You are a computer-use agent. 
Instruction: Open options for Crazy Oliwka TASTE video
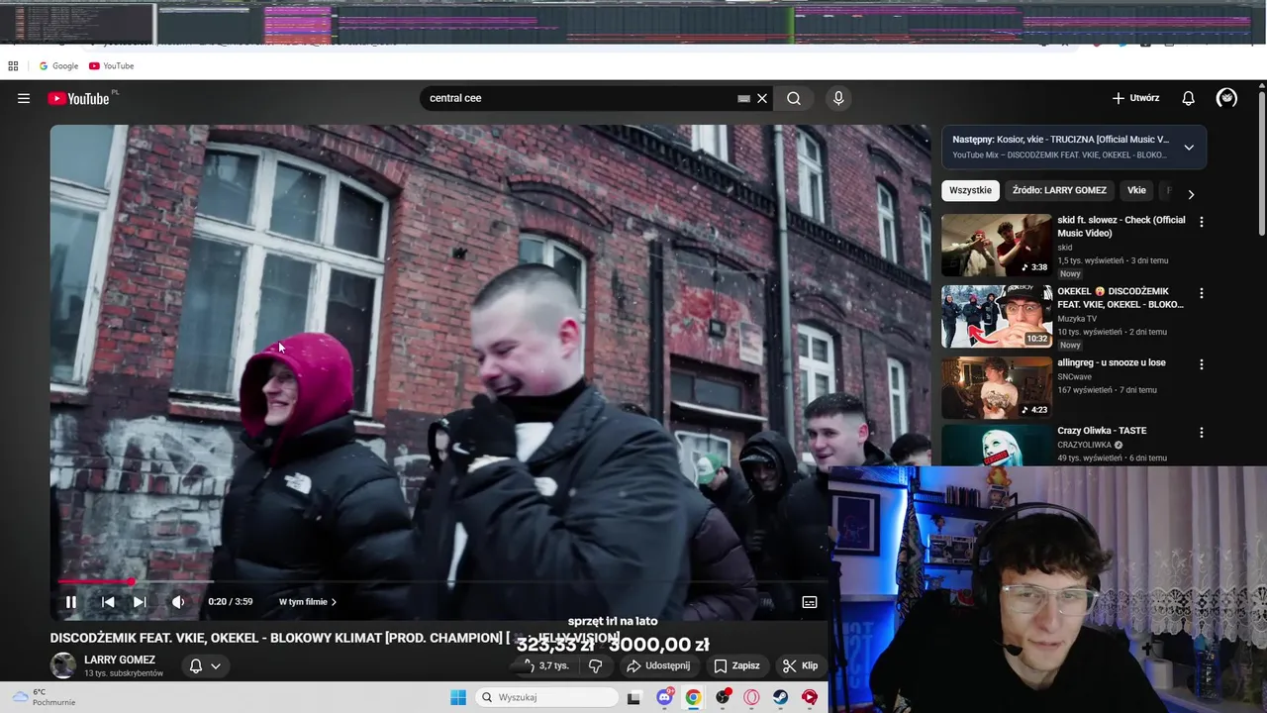click(1202, 433)
